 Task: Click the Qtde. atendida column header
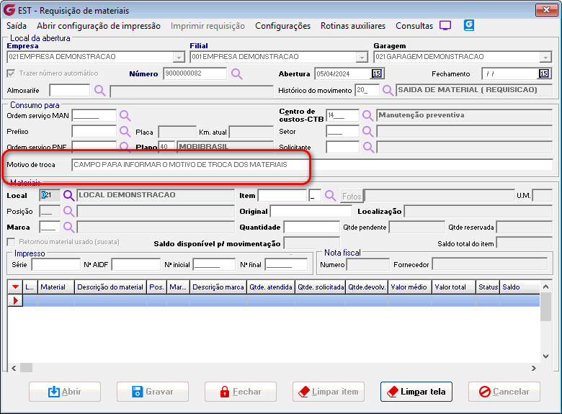pyautogui.click(x=271, y=287)
